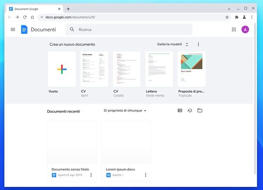The image size is (263, 190).
Task: Click the search magnifier icon
Action: click(x=72, y=29)
